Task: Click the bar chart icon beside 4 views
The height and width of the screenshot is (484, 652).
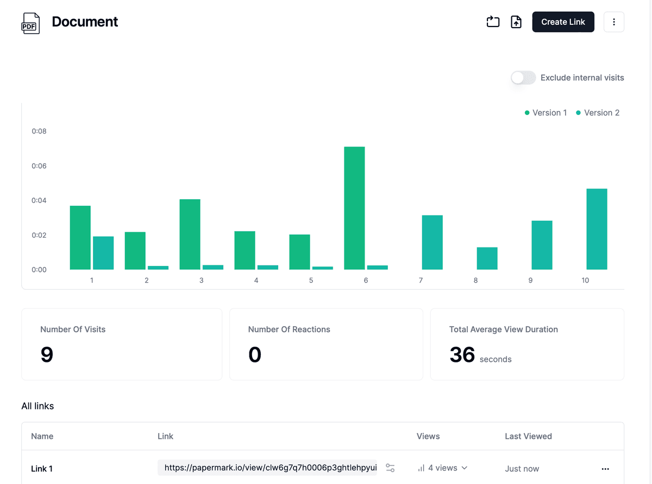Action: coord(421,468)
